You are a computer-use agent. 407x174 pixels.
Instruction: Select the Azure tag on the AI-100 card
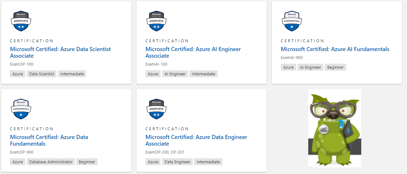pyautogui.click(x=153, y=74)
